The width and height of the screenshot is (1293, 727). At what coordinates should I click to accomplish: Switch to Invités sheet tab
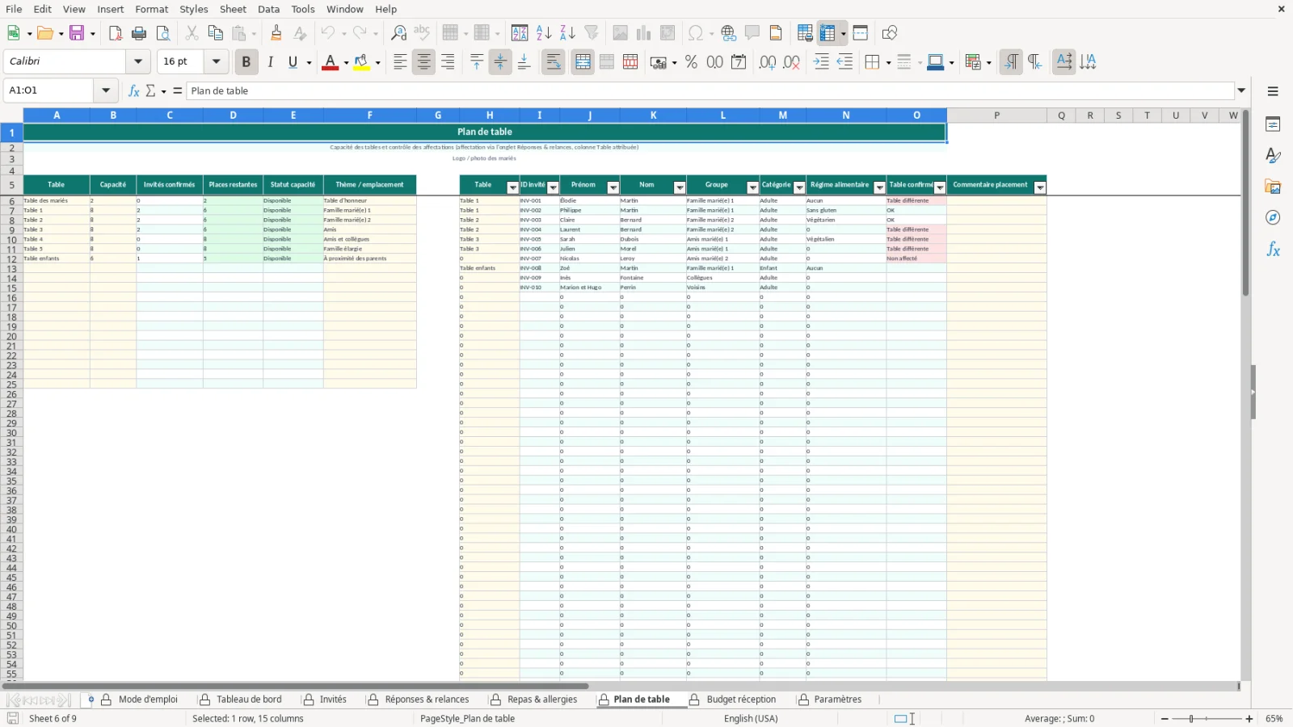(x=333, y=700)
